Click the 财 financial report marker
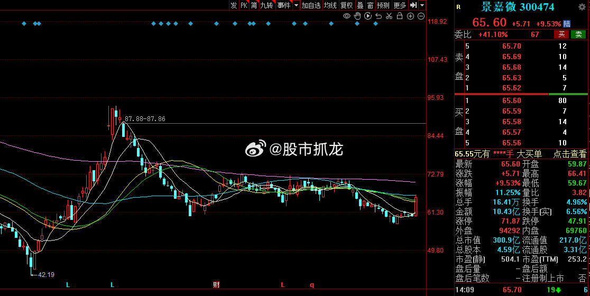 (x=216, y=285)
